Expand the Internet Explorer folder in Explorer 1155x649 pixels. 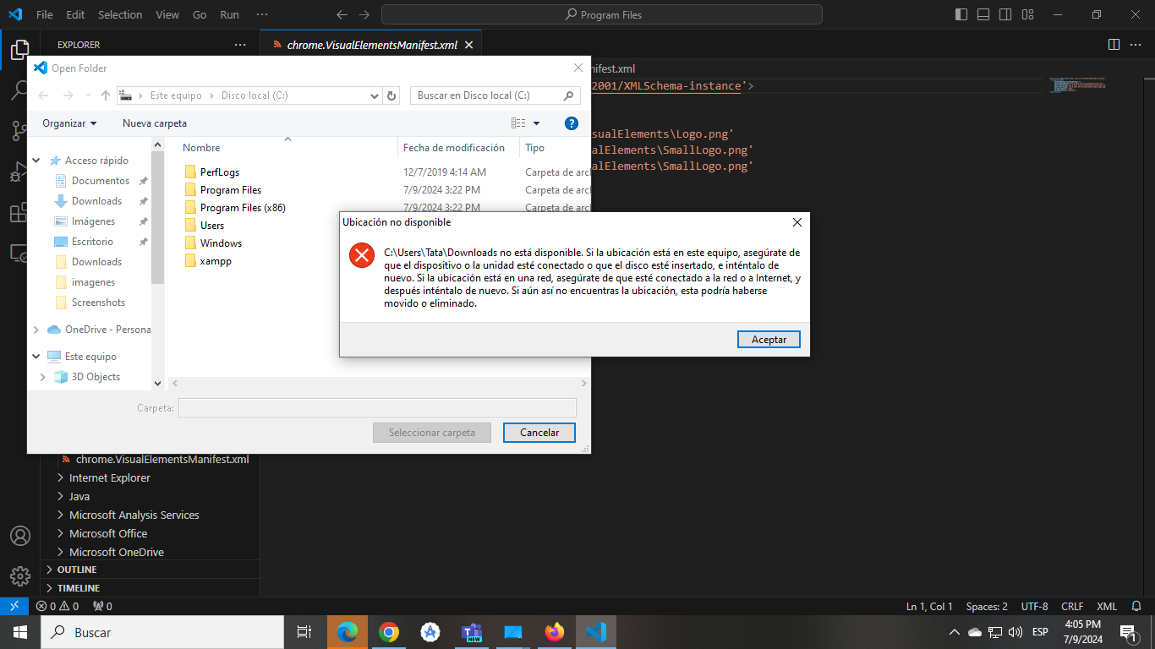click(61, 477)
